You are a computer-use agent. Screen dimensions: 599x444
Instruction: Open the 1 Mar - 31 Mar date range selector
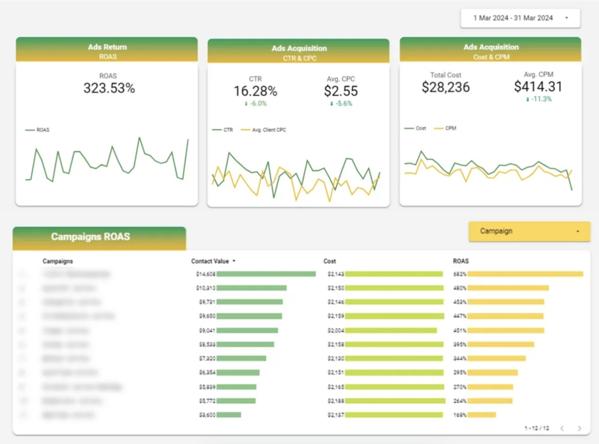(519, 18)
